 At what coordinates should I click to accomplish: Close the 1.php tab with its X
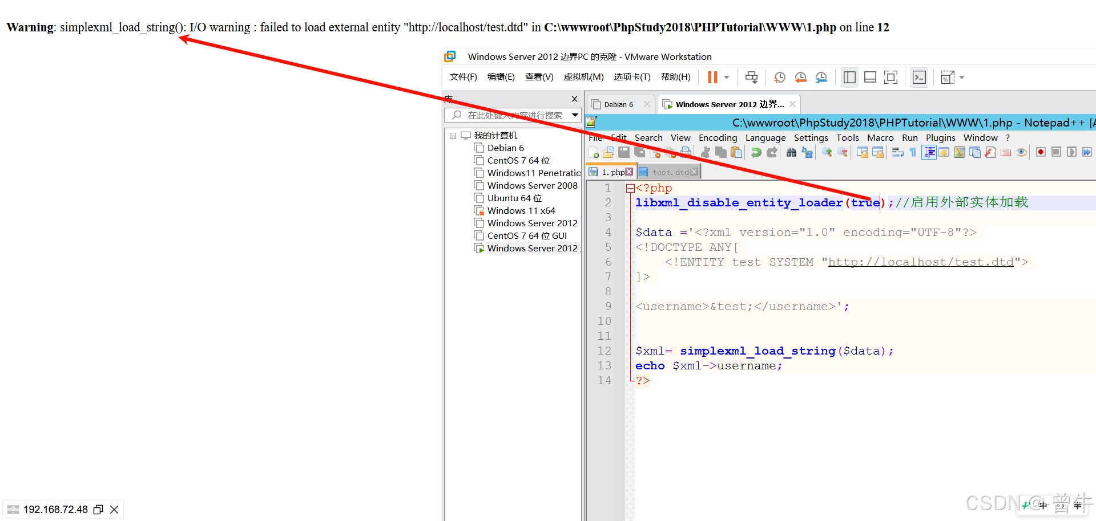pyautogui.click(x=629, y=172)
